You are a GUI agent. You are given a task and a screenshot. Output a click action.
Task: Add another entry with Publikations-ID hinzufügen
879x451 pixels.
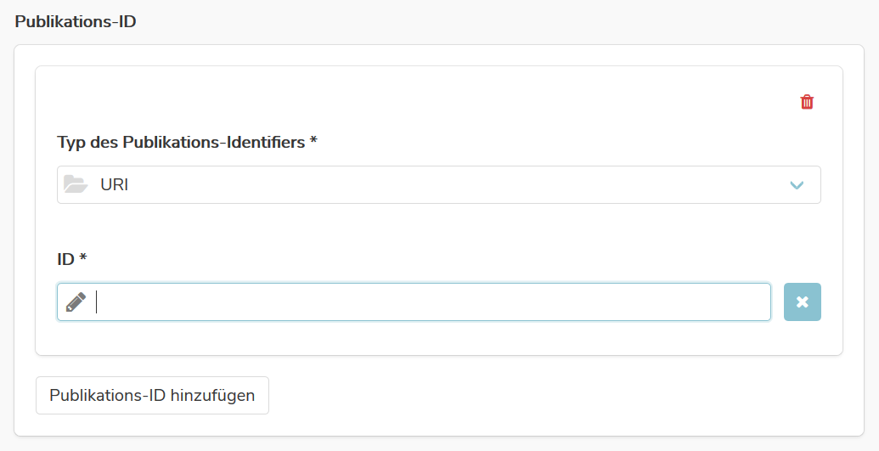pos(153,396)
